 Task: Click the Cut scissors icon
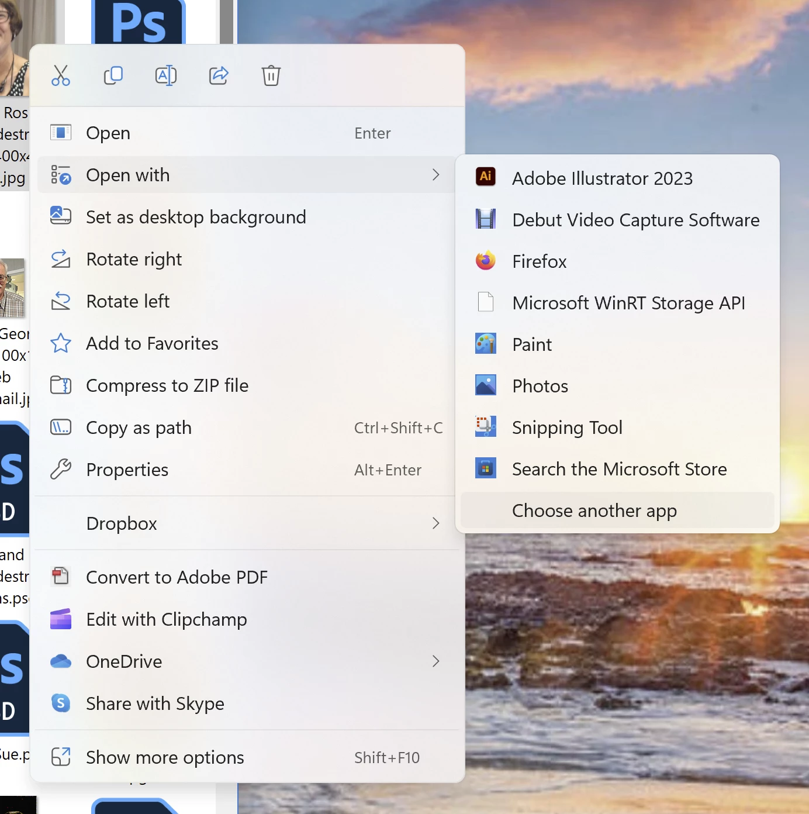click(x=61, y=75)
